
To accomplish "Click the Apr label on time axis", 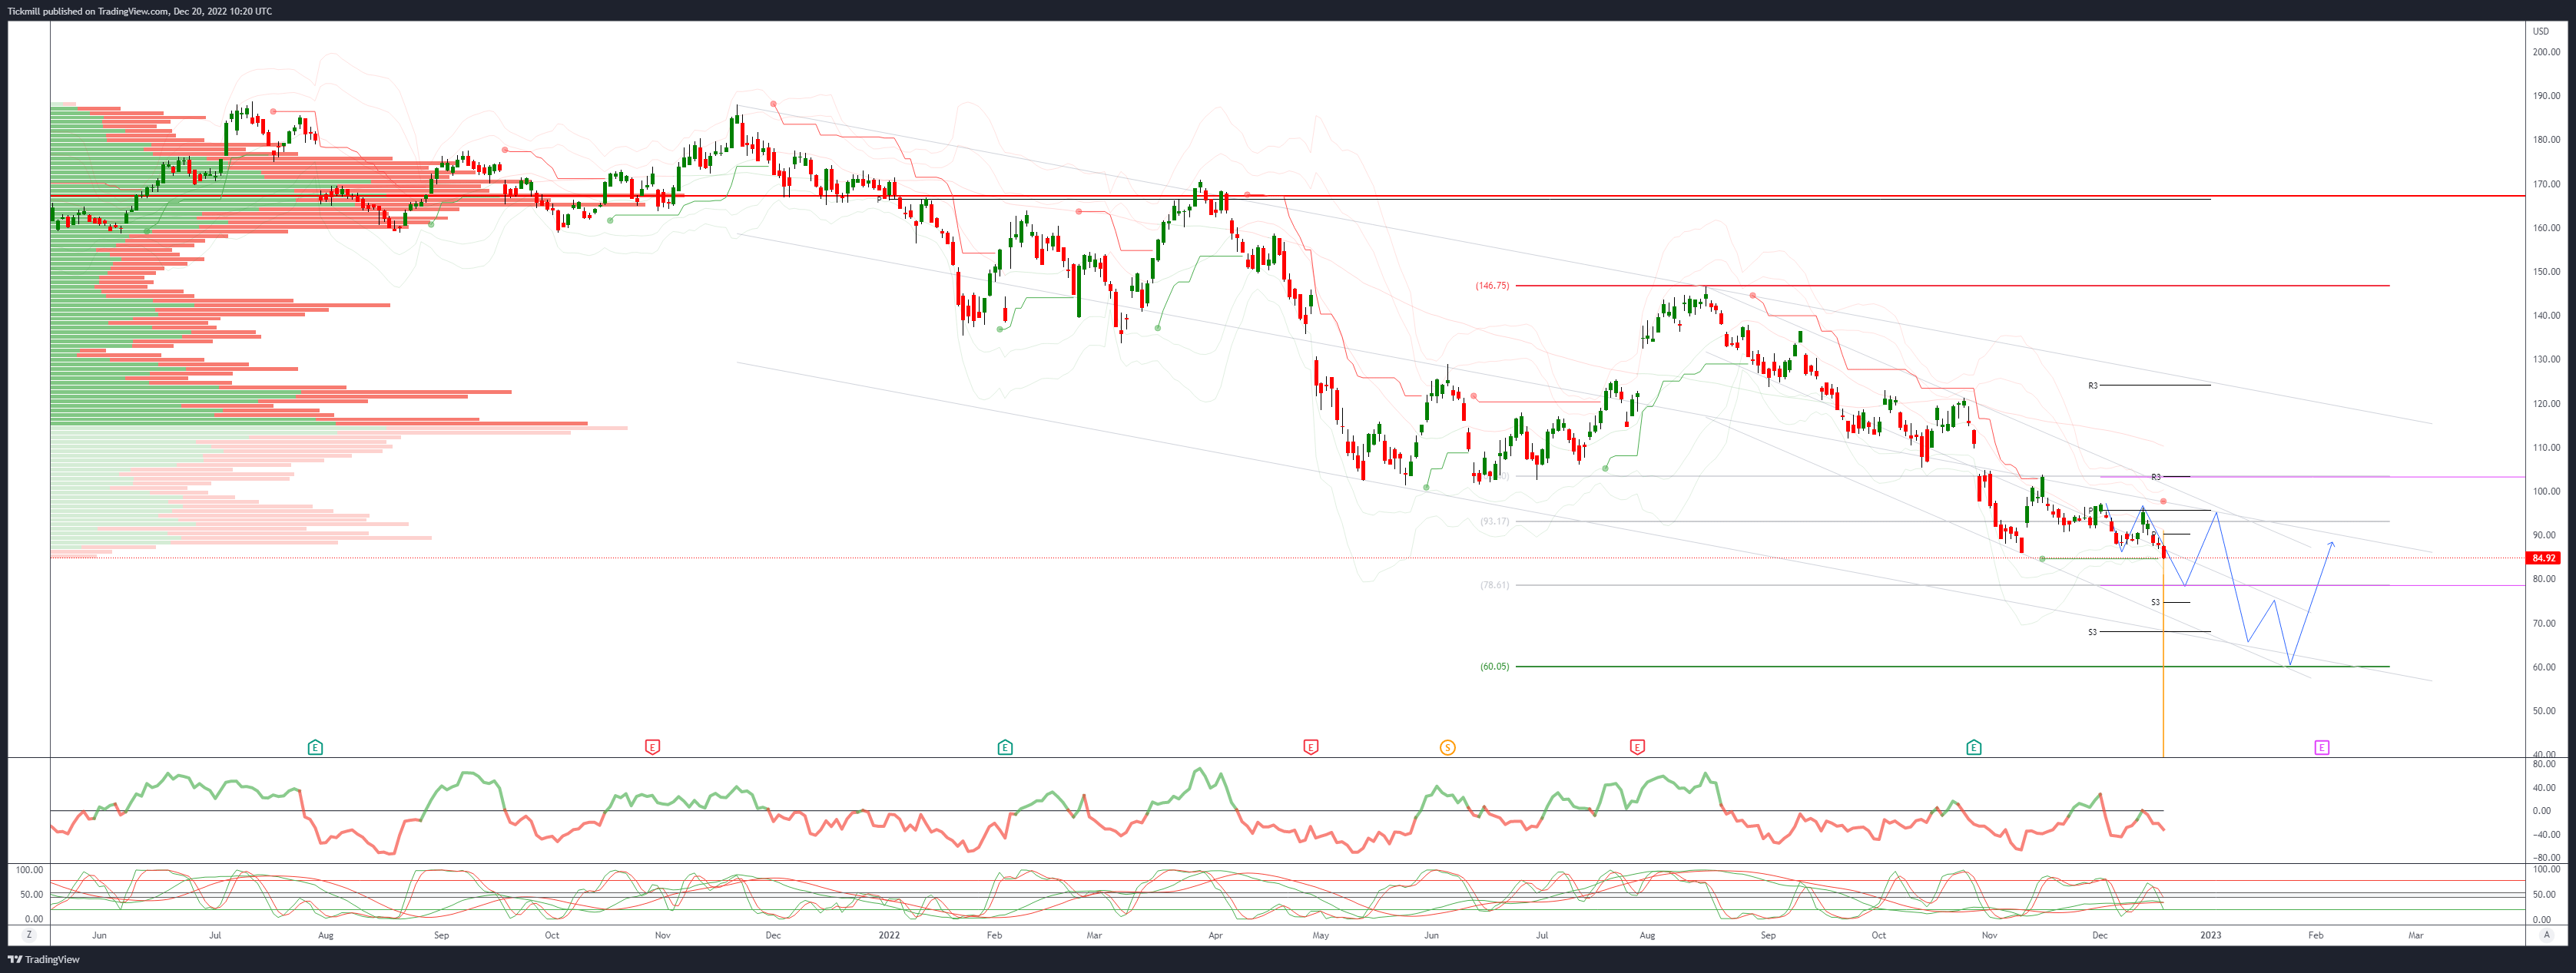I will (x=1215, y=935).
